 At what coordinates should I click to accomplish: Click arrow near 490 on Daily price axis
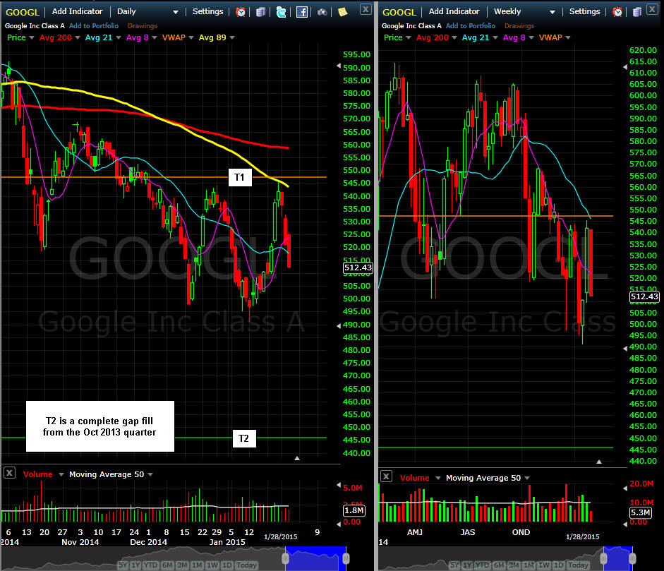(x=339, y=326)
